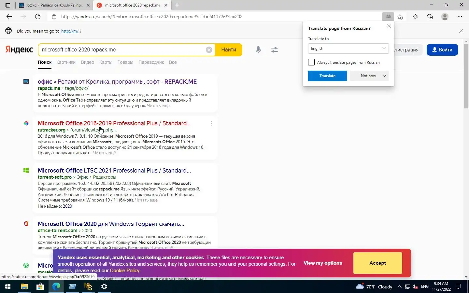Screen dimensions: 469x293
Task: Open the Cookie Policy link
Action: click(x=124, y=270)
